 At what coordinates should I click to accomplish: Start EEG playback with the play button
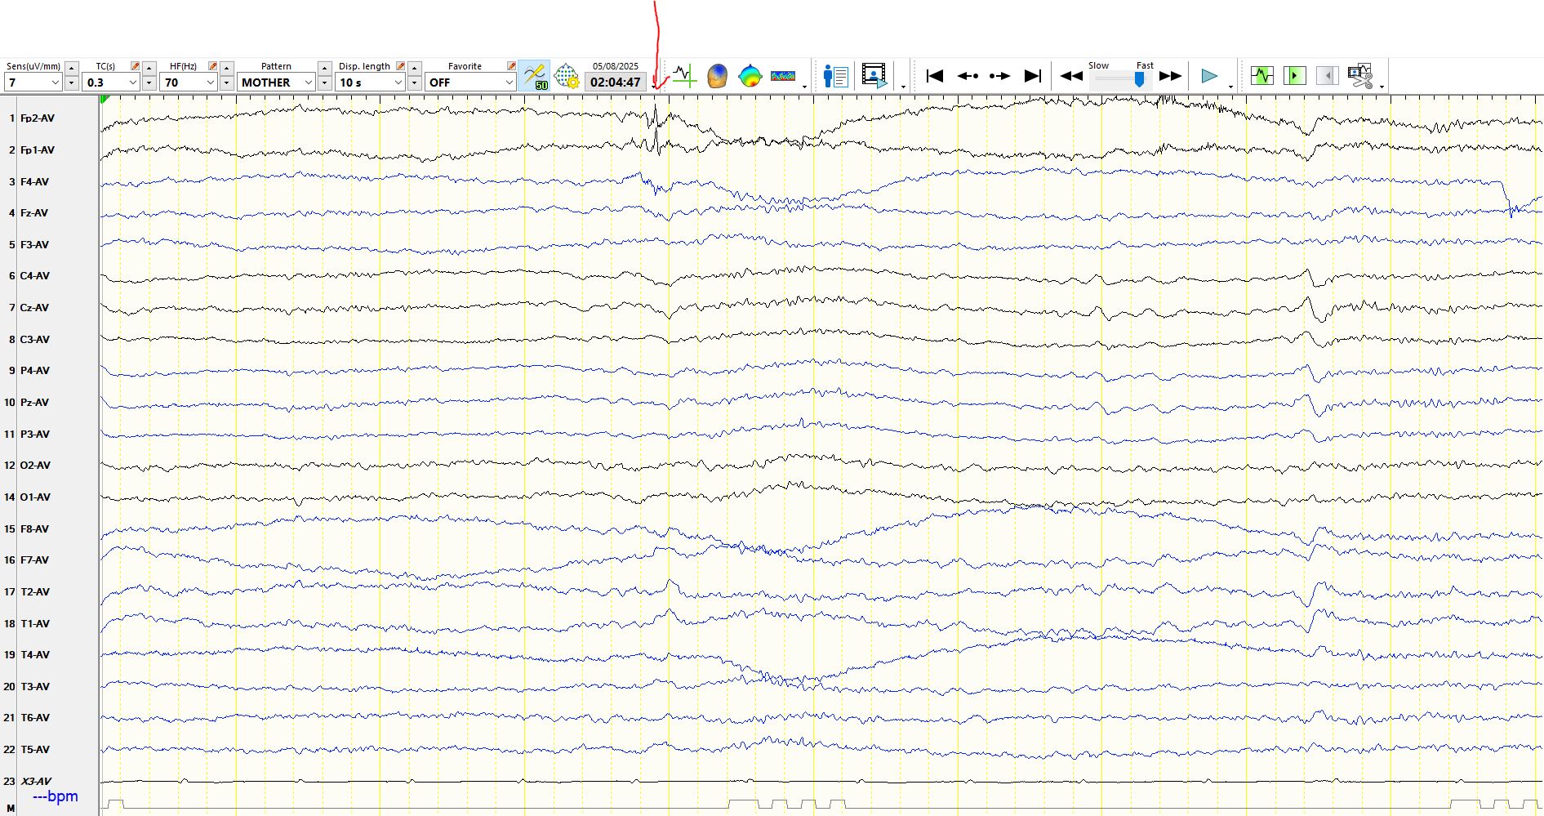coord(1209,76)
